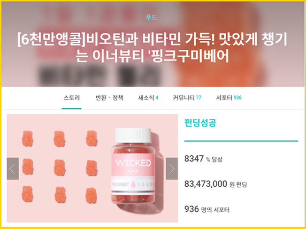This screenshot has height=229, width=306.
Task: Switch to the 반환 · 정책 tab
Action: (x=109, y=98)
